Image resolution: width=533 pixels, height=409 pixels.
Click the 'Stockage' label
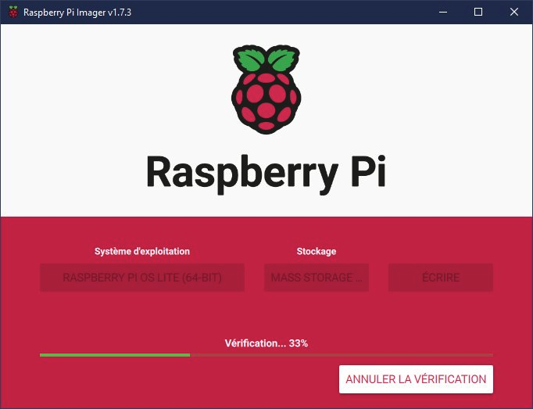[317, 251]
